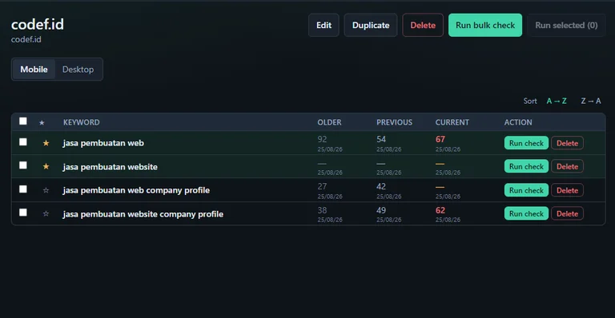Check the box for 'jasa pembuatan website'
The width and height of the screenshot is (615, 318).
[x=23, y=165]
